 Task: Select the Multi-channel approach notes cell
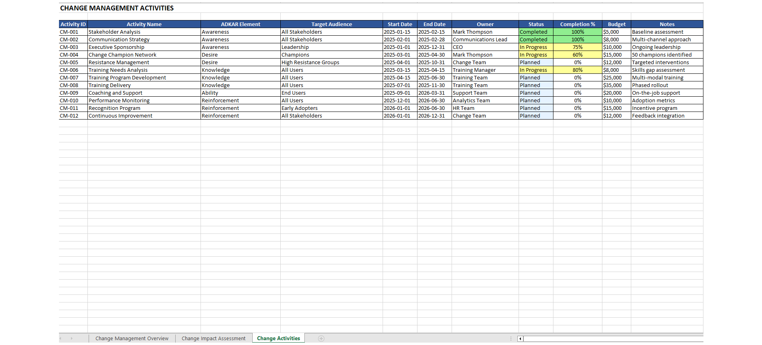667,40
